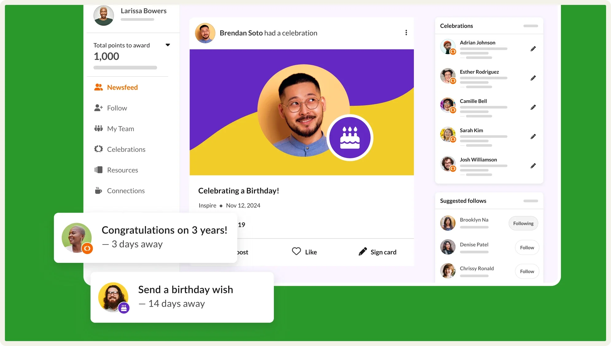The height and width of the screenshot is (346, 611).
Task: Click edit pencil beside Sarah Kim
Action: tap(533, 136)
